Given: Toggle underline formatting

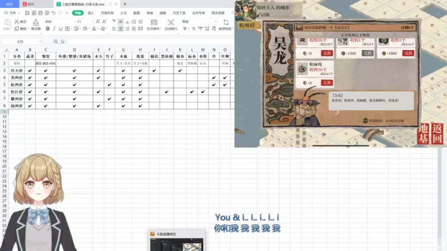Looking at the screenshot, I should (x=60, y=29).
